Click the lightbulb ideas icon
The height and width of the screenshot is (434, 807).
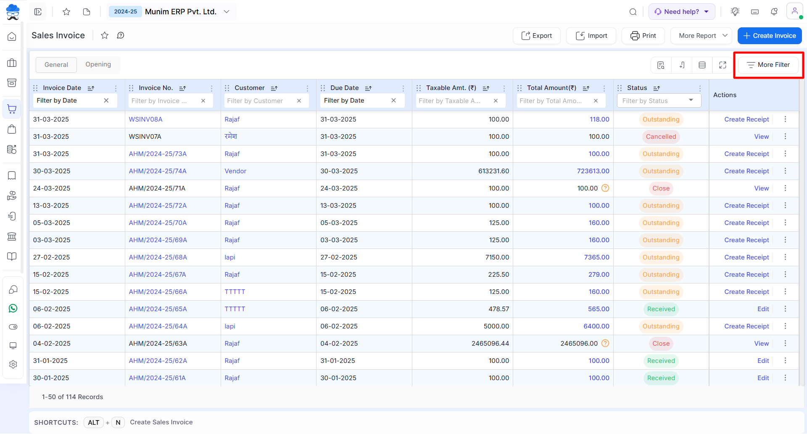735,12
